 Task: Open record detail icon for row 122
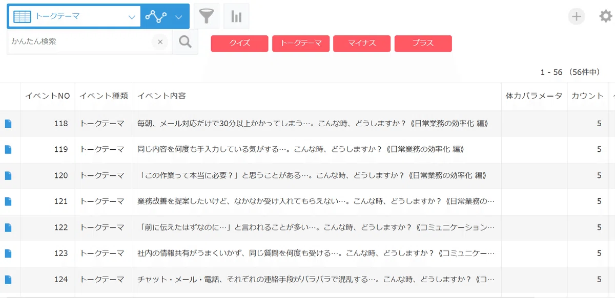click(x=8, y=227)
